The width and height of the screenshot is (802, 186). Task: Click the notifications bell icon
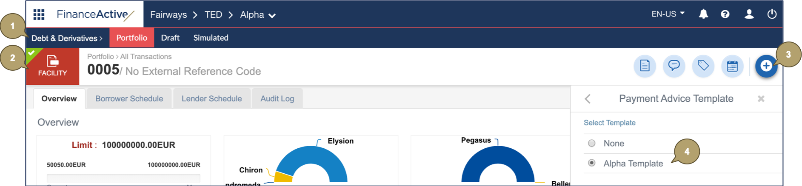[x=703, y=14]
